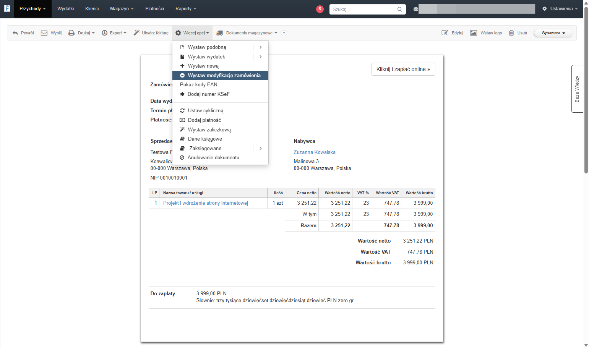Open the Raporty navigation menu
Image resolution: width=589 pixels, height=348 pixels.
pyautogui.click(x=186, y=9)
